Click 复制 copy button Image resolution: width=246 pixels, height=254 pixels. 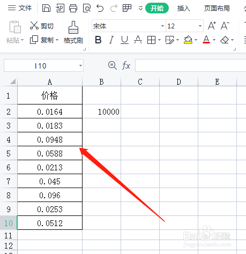click(41, 40)
